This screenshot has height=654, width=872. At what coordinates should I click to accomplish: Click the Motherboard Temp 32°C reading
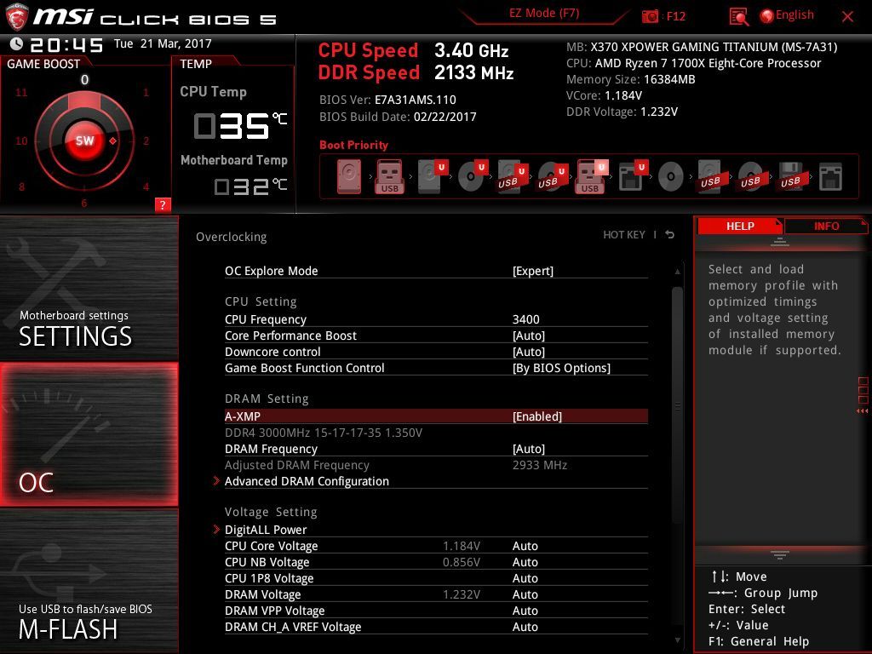point(250,186)
